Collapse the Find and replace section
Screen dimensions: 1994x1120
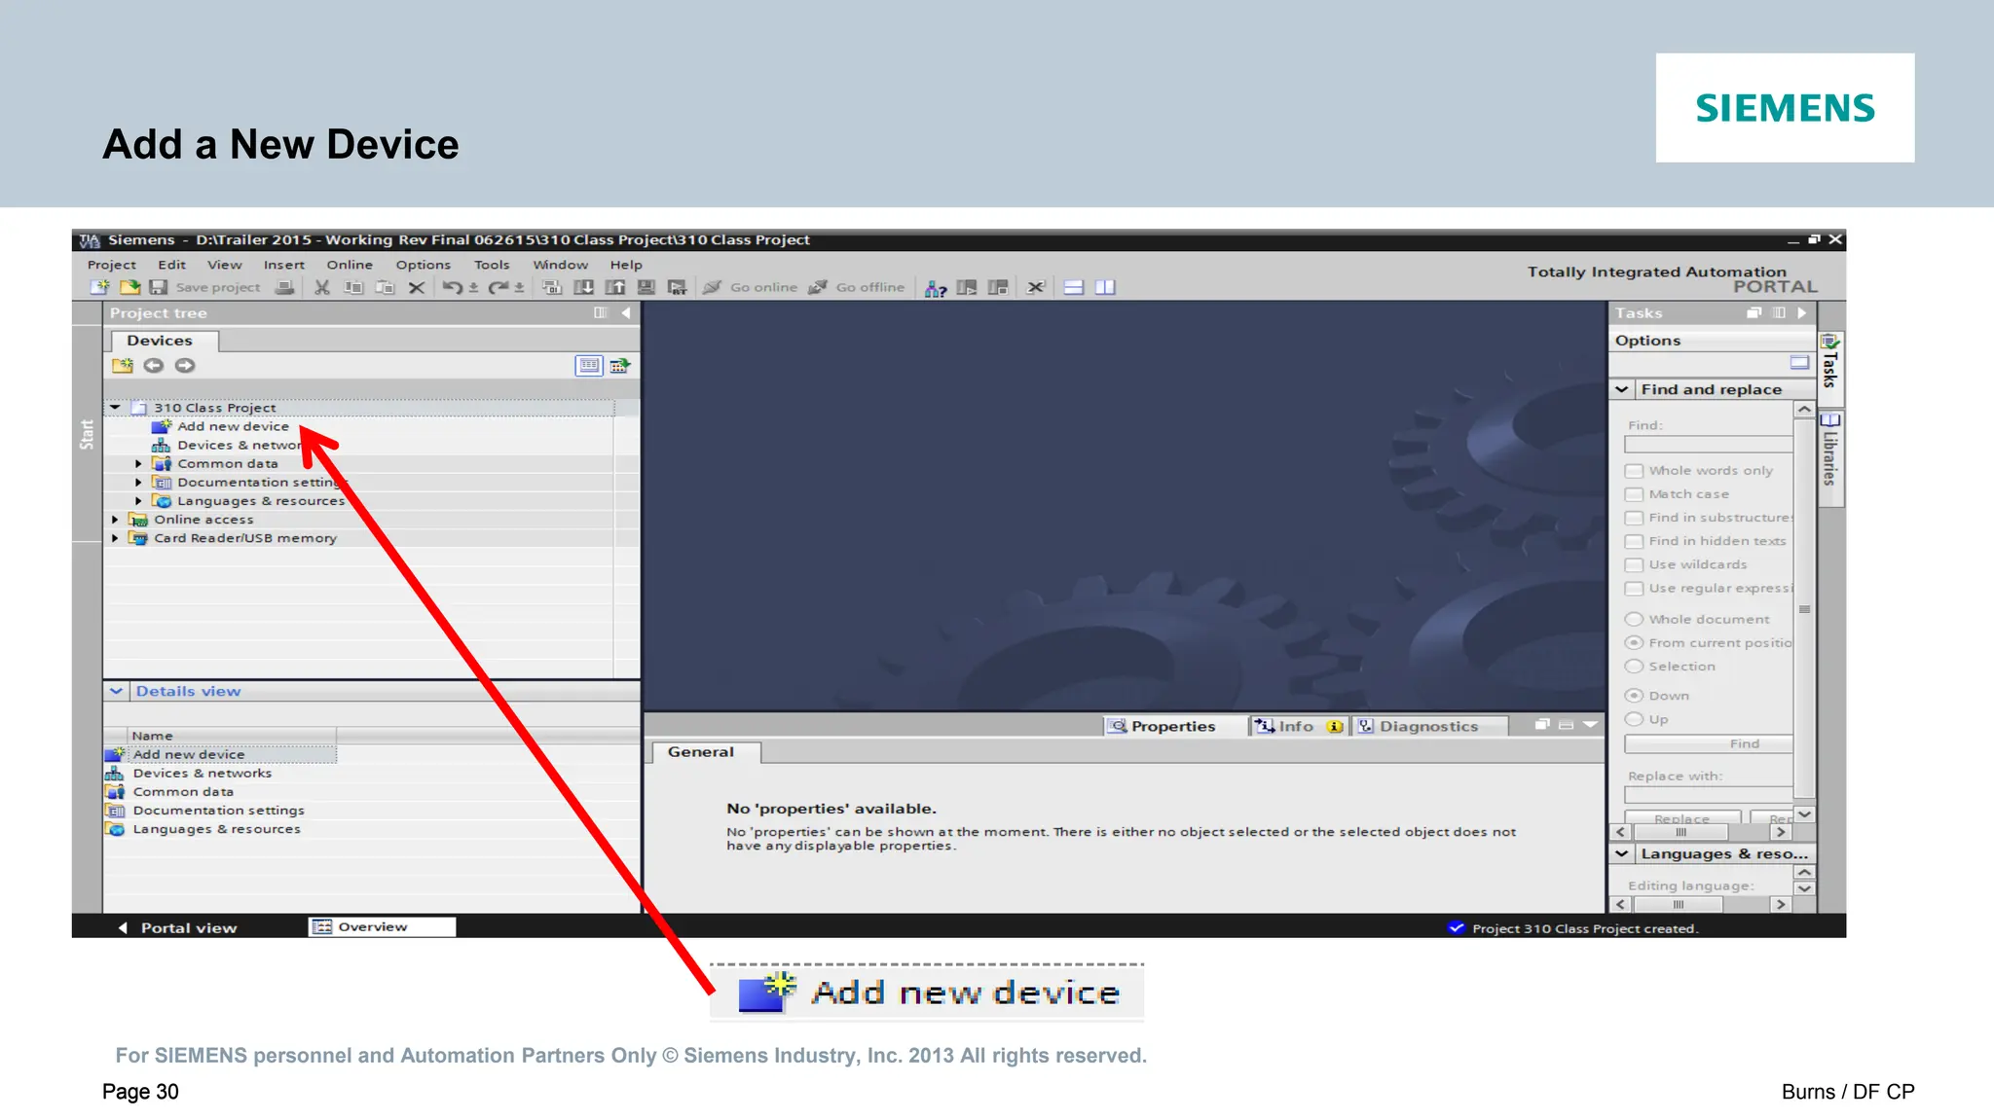(1622, 389)
